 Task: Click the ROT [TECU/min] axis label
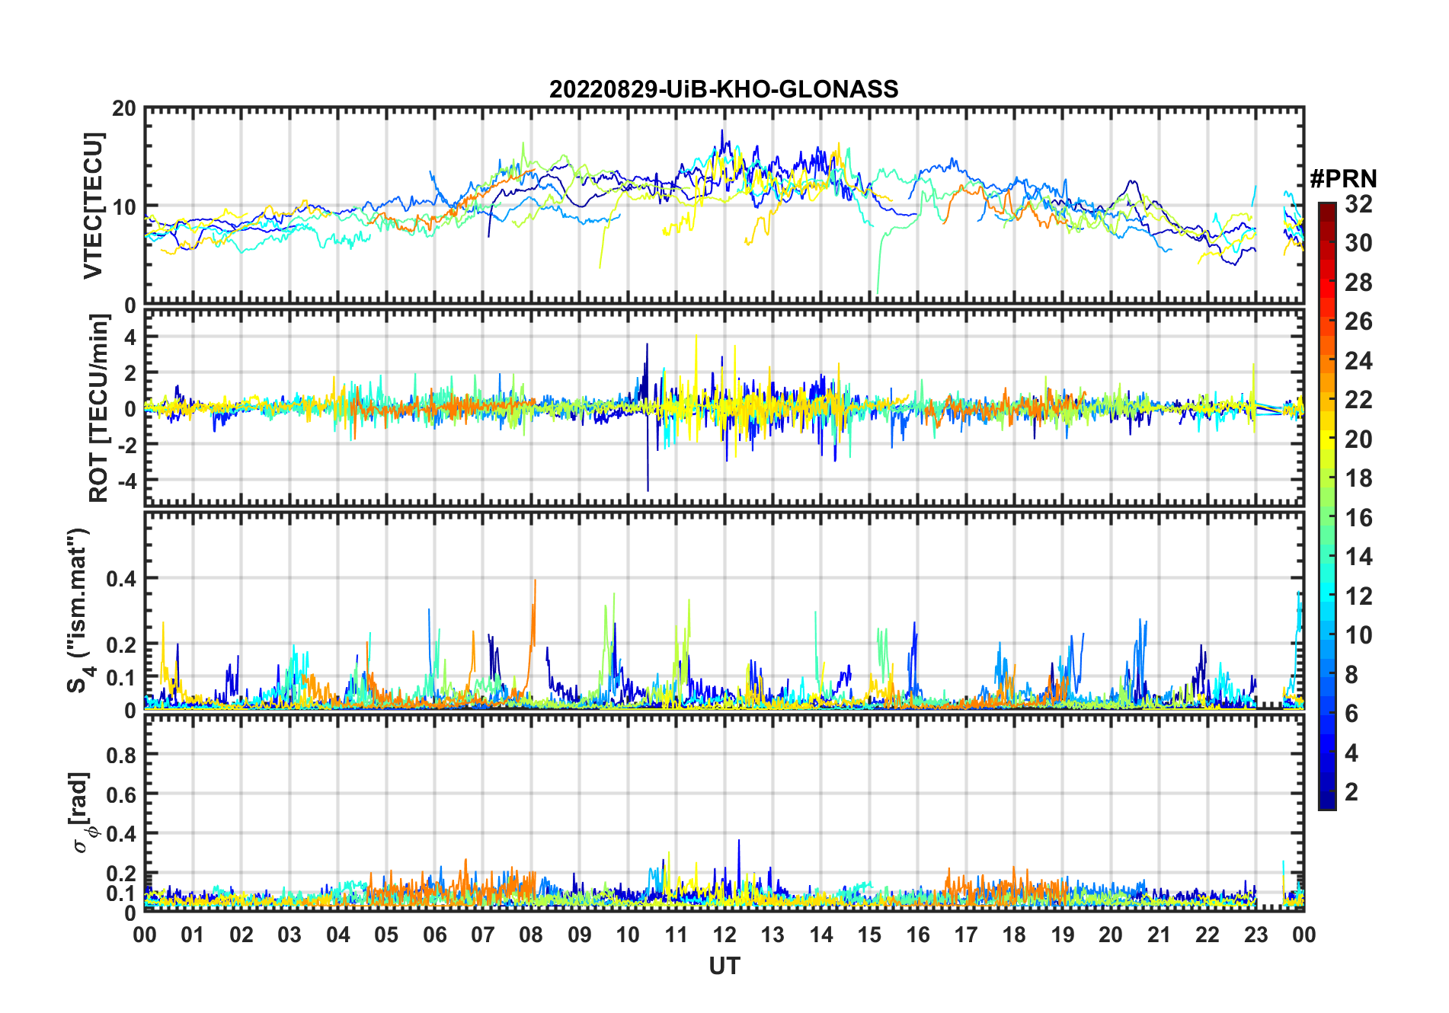99,408
